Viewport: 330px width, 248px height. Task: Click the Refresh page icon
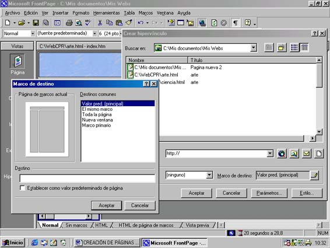[214, 23]
